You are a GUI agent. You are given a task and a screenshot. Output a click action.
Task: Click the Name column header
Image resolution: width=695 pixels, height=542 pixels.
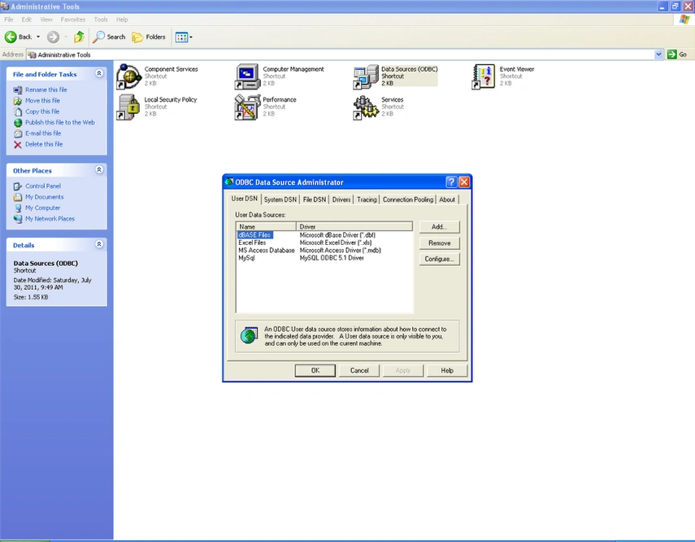266,227
